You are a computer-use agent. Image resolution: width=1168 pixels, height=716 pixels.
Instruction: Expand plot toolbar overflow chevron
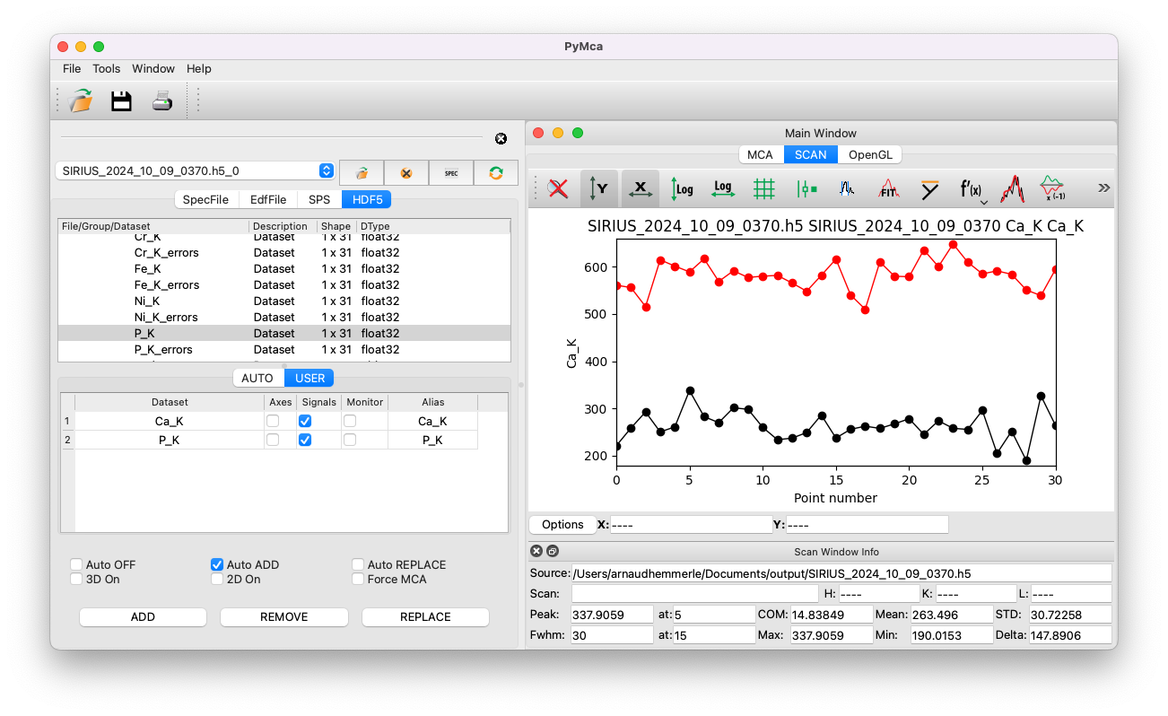[x=1103, y=188]
